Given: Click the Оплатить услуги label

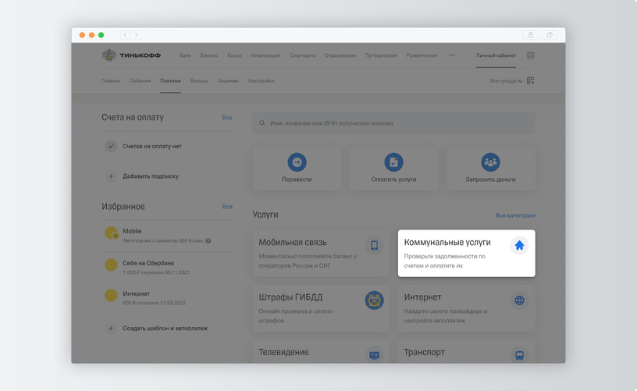Looking at the screenshot, I should [x=393, y=179].
